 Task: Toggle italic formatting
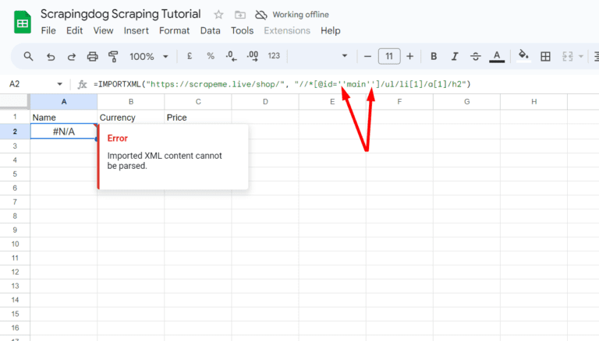(455, 56)
